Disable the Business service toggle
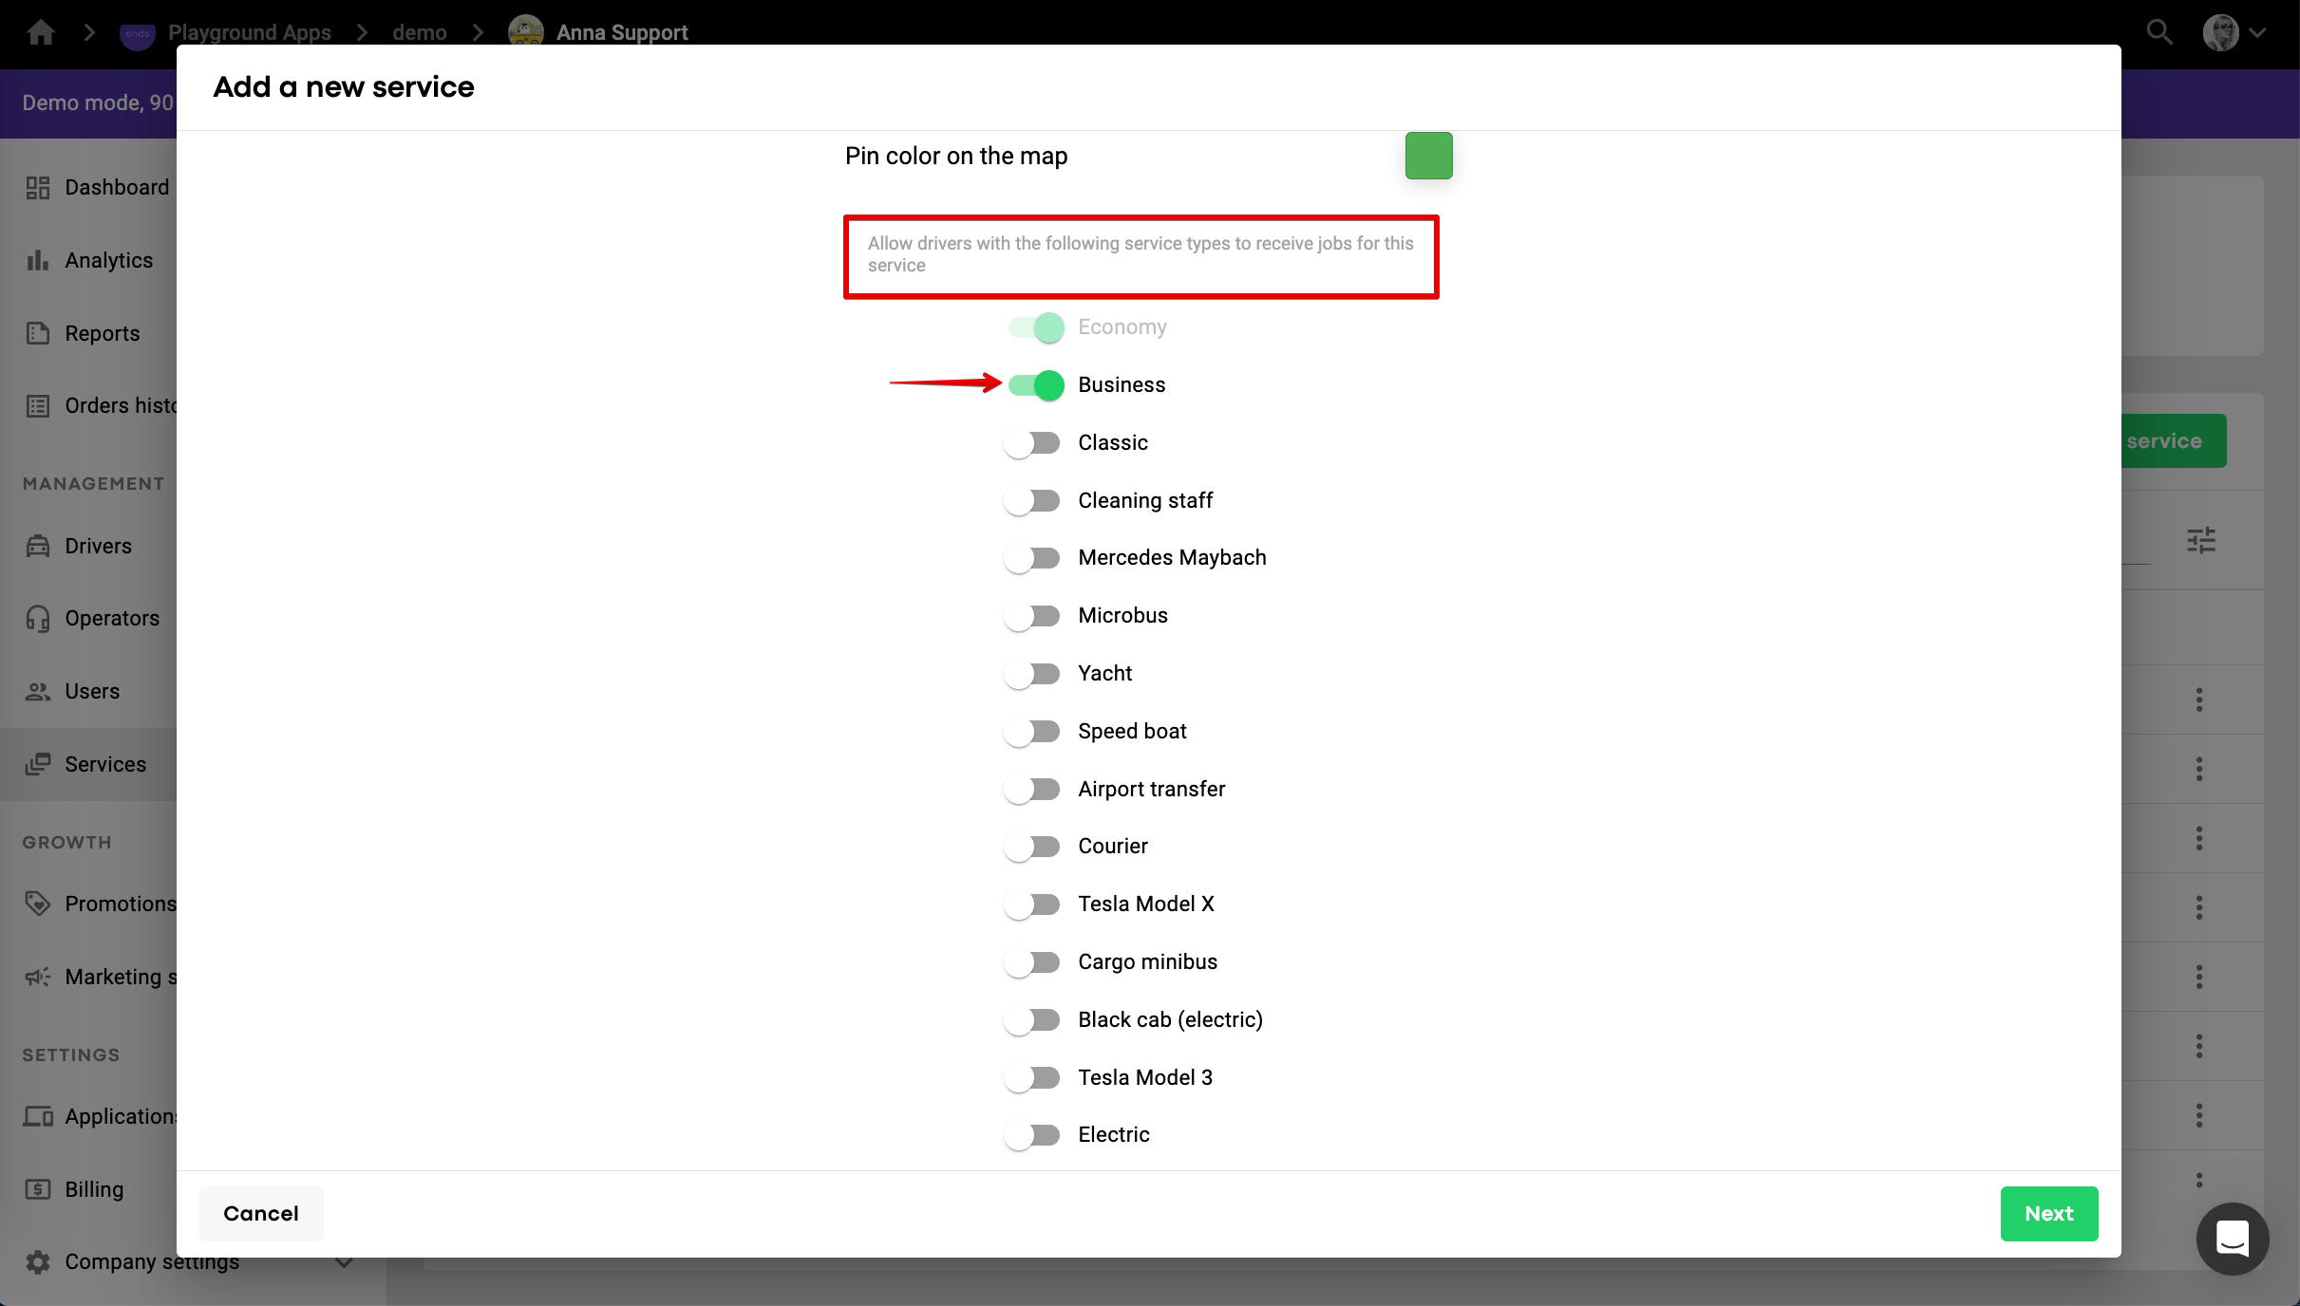2300x1306 pixels. point(1035,385)
